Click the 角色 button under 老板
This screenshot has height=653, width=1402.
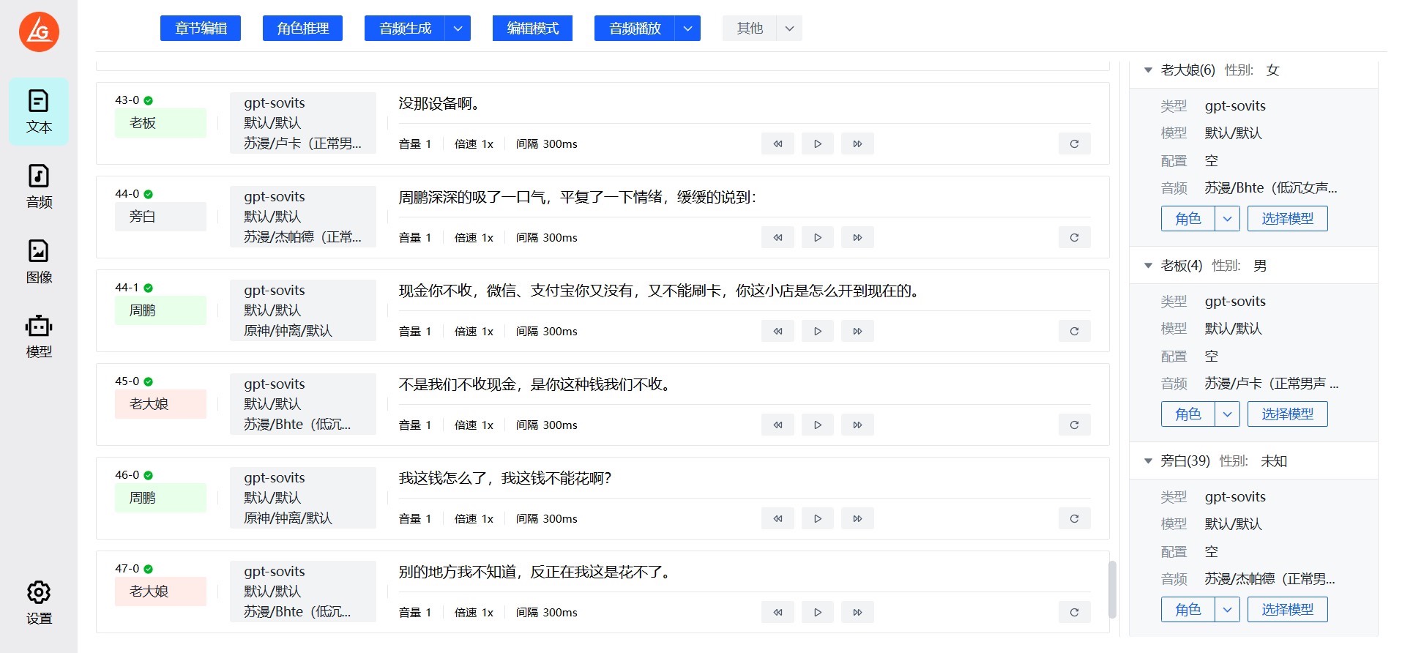[x=1188, y=414]
